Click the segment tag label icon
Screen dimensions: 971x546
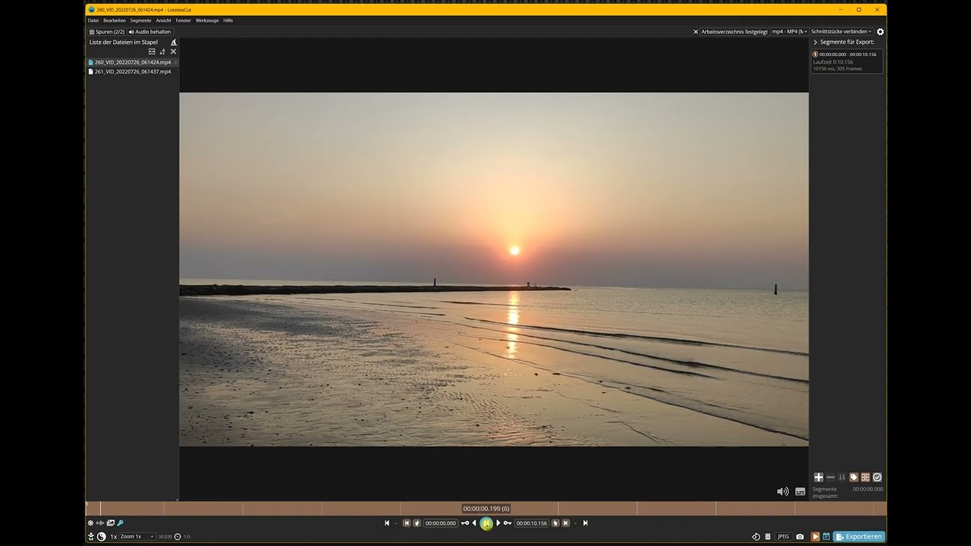(853, 477)
